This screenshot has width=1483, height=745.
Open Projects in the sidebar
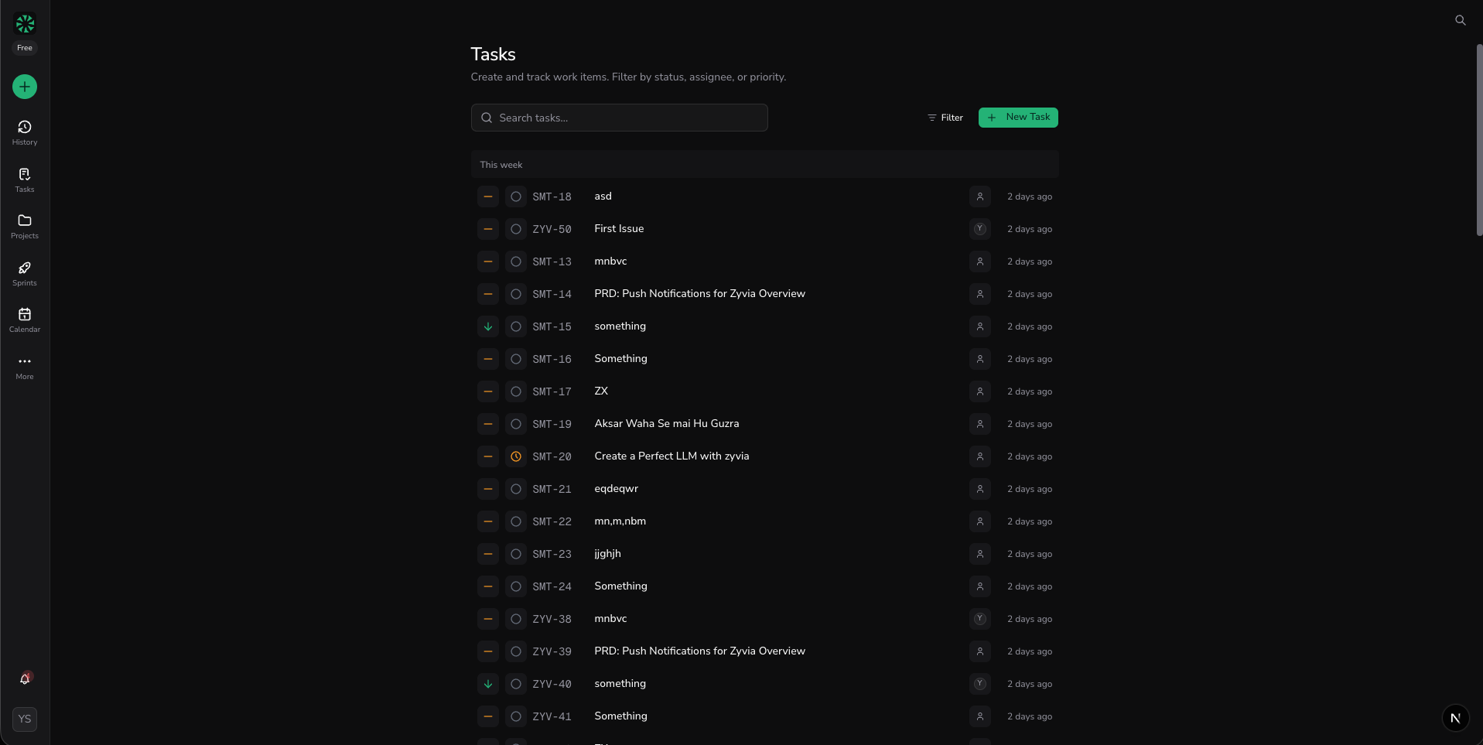click(24, 225)
